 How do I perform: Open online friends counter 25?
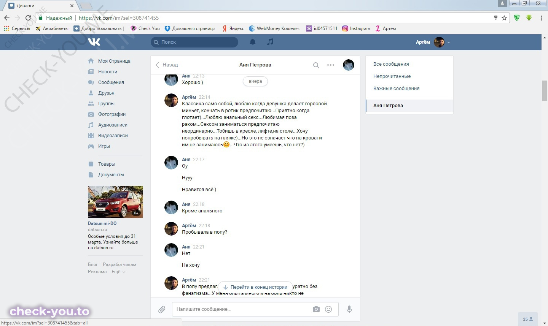coord(527,319)
